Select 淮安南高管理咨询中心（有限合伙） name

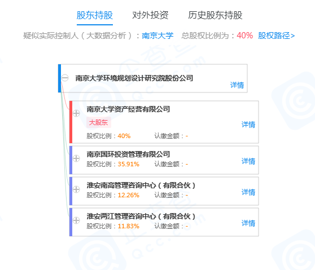141,185
